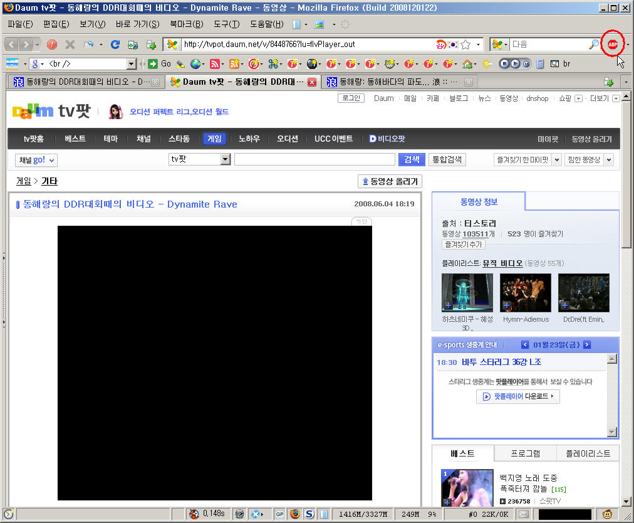634x523 pixels.
Task: Click the Korean flag icon in address bar
Action: point(454,44)
